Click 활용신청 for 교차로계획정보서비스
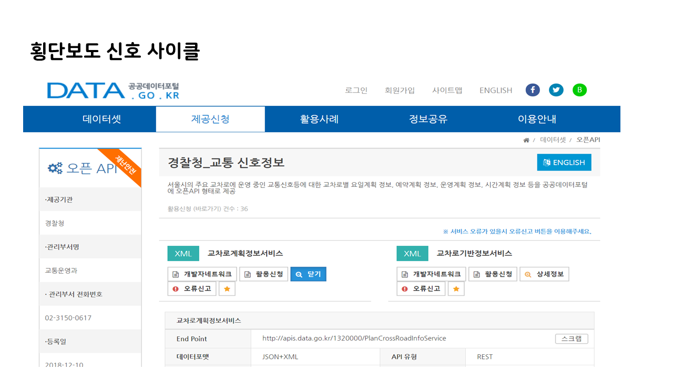This screenshot has width=673, height=379. pyautogui.click(x=263, y=274)
